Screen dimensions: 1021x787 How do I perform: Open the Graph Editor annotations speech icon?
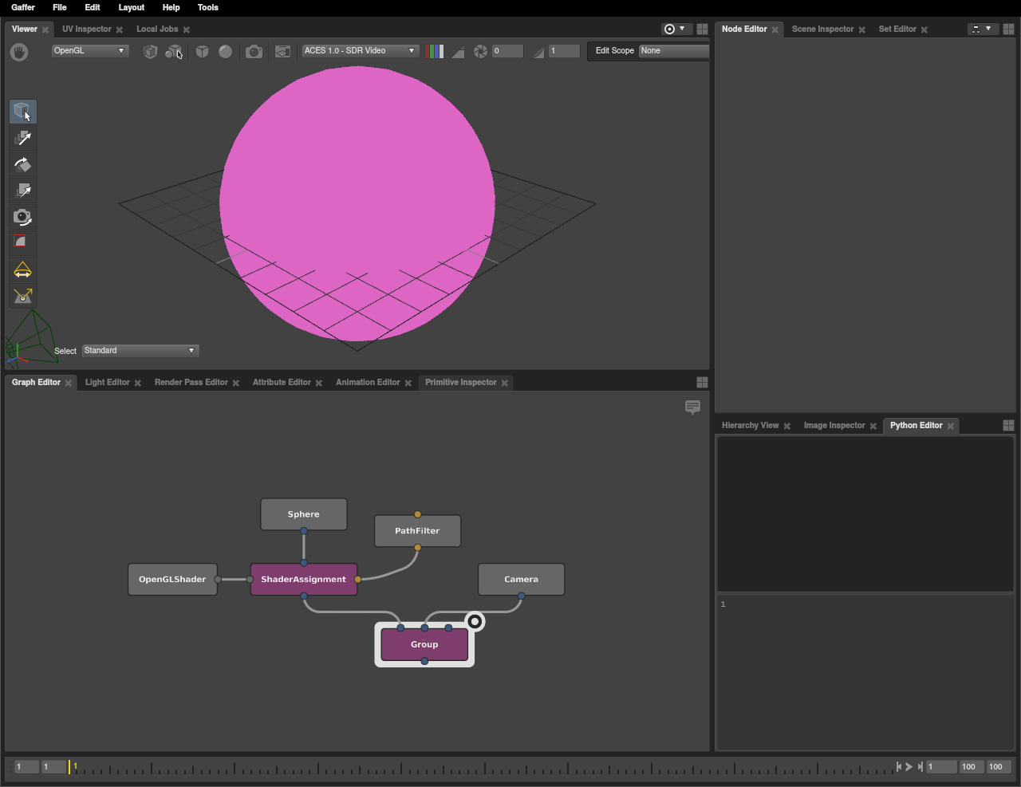click(x=692, y=407)
